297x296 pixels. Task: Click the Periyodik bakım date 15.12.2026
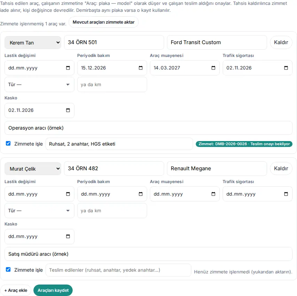pyautogui.click(x=112, y=68)
